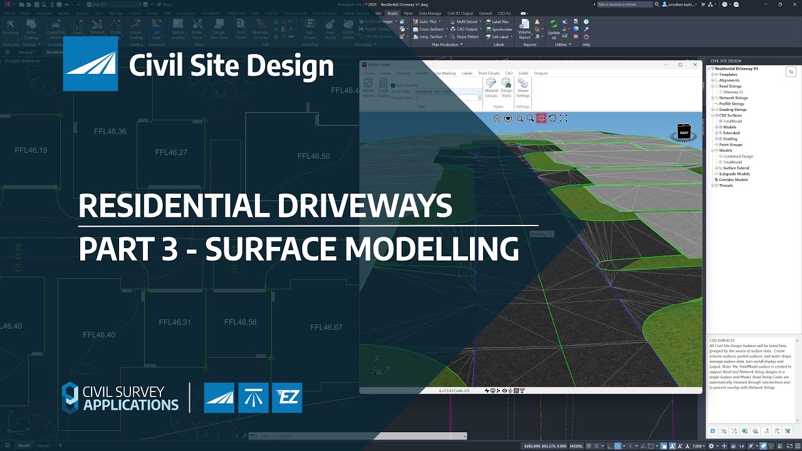Image resolution: width=802 pixels, height=451 pixels.
Task: Open the Auto Plot tool
Action: pyautogui.click(x=430, y=21)
